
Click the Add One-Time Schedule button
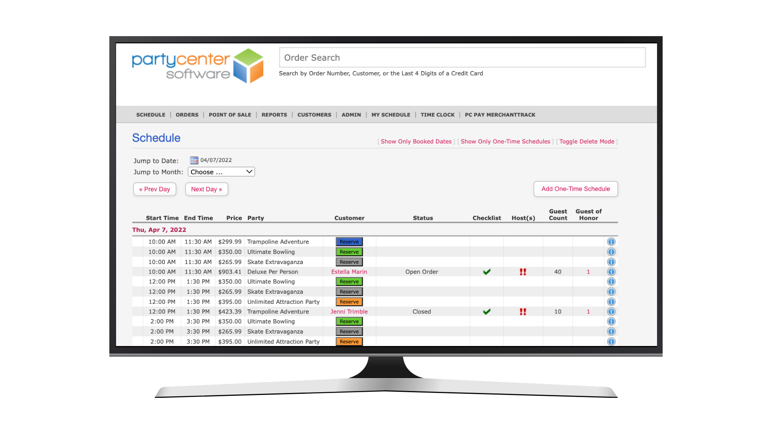pyautogui.click(x=575, y=188)
